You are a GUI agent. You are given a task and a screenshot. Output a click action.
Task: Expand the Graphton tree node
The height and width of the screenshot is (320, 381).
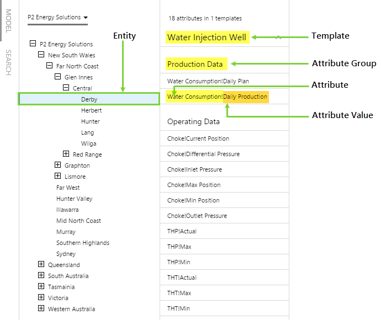tap(57, 166)
